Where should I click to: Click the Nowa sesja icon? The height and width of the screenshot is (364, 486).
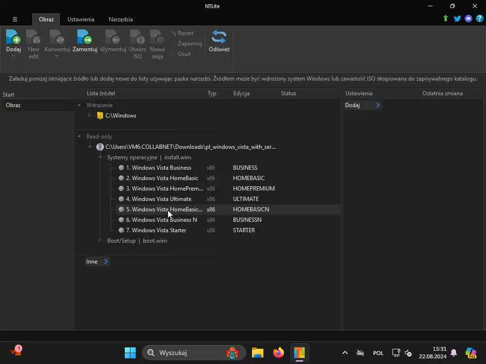157,36
